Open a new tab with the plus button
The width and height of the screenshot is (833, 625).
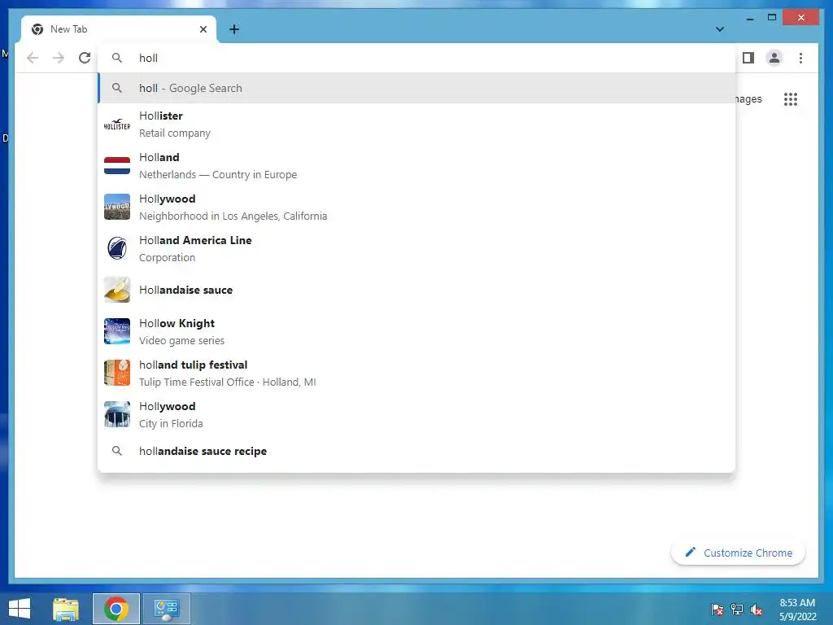click(233, 29)
